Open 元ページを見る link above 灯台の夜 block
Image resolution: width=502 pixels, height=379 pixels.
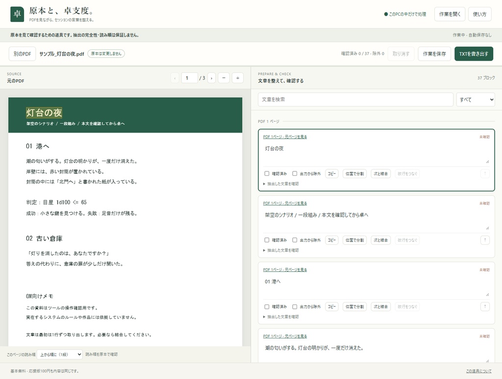click(x=285, y=137)
